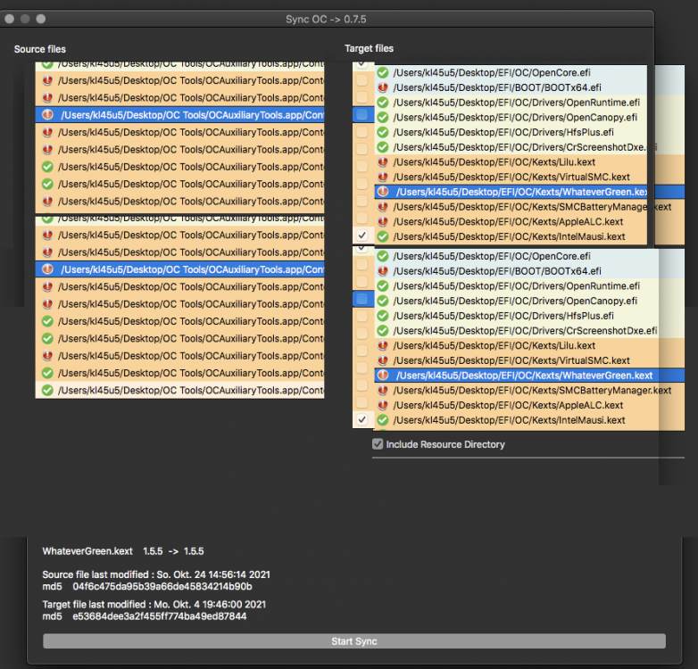Click green check icon of OpenCore.efi in lower target list
The height and width of the screenshot is (669, 698).
click(383, 256)
